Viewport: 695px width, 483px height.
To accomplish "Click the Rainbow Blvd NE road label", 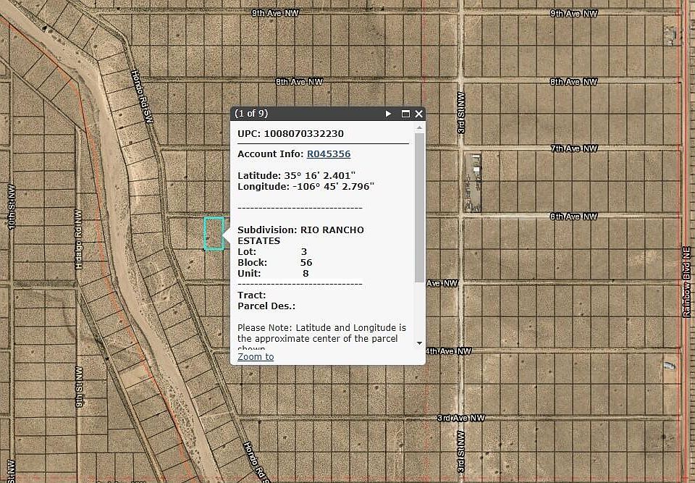I will point(686,281).
